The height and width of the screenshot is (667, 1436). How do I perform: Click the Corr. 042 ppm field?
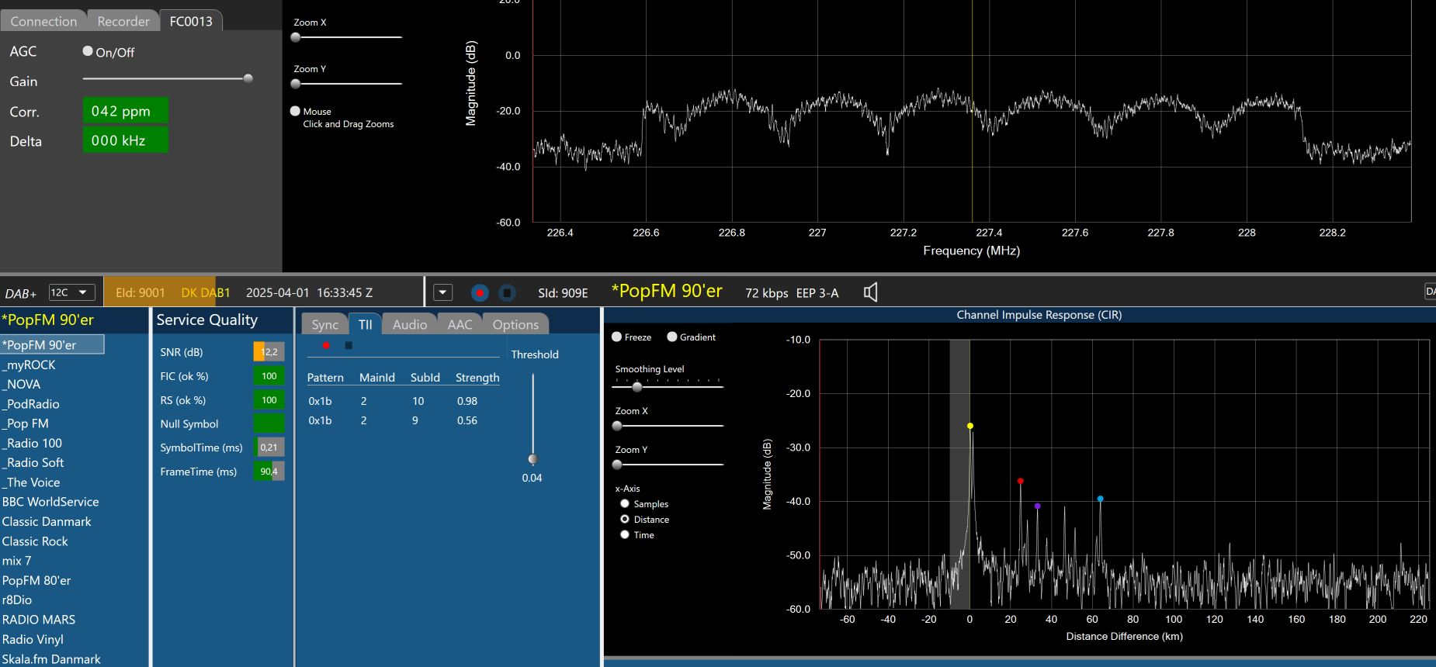125,111
